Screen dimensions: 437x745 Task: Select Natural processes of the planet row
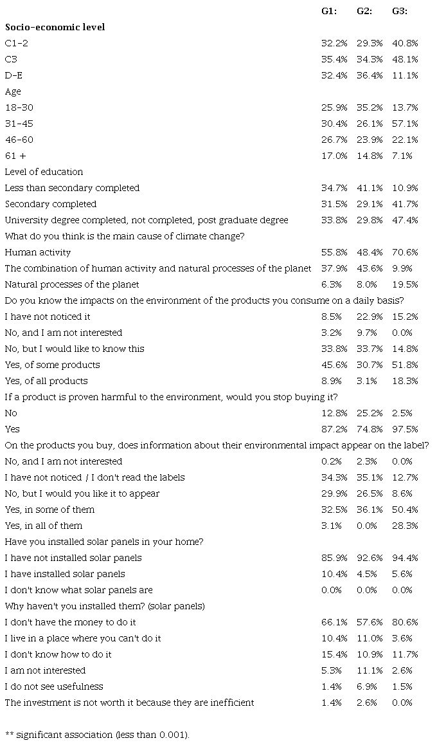pos(71,284)
